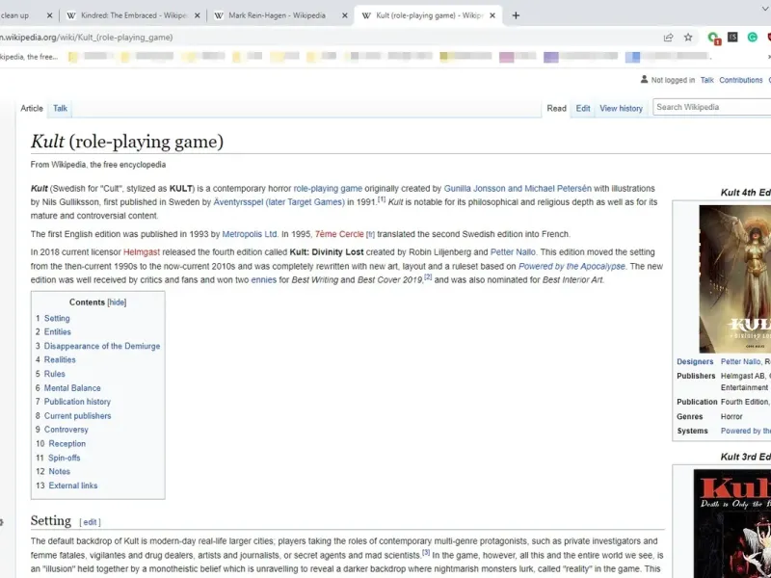Open a new browser tab
Viewport: 771px width, 578px height.
[x=516, y=15]
